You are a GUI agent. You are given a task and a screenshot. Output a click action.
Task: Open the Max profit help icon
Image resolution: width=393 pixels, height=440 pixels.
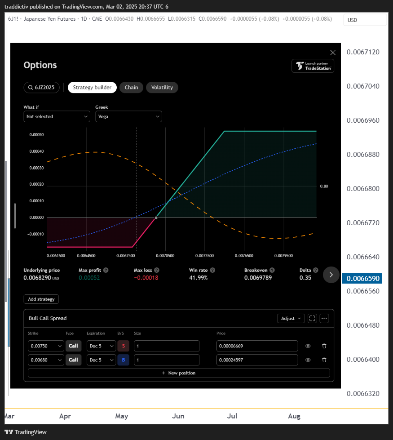(x=106, y=270)
